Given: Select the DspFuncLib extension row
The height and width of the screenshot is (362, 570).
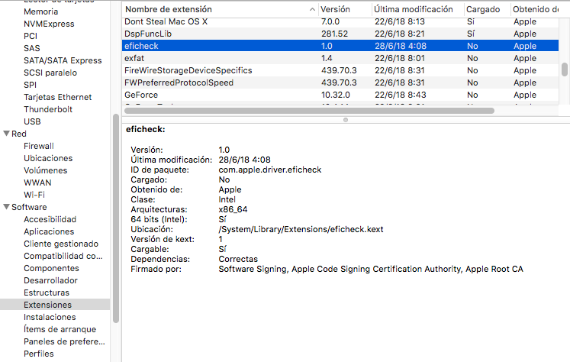Looking at the screenshot, I should [340, 34].
